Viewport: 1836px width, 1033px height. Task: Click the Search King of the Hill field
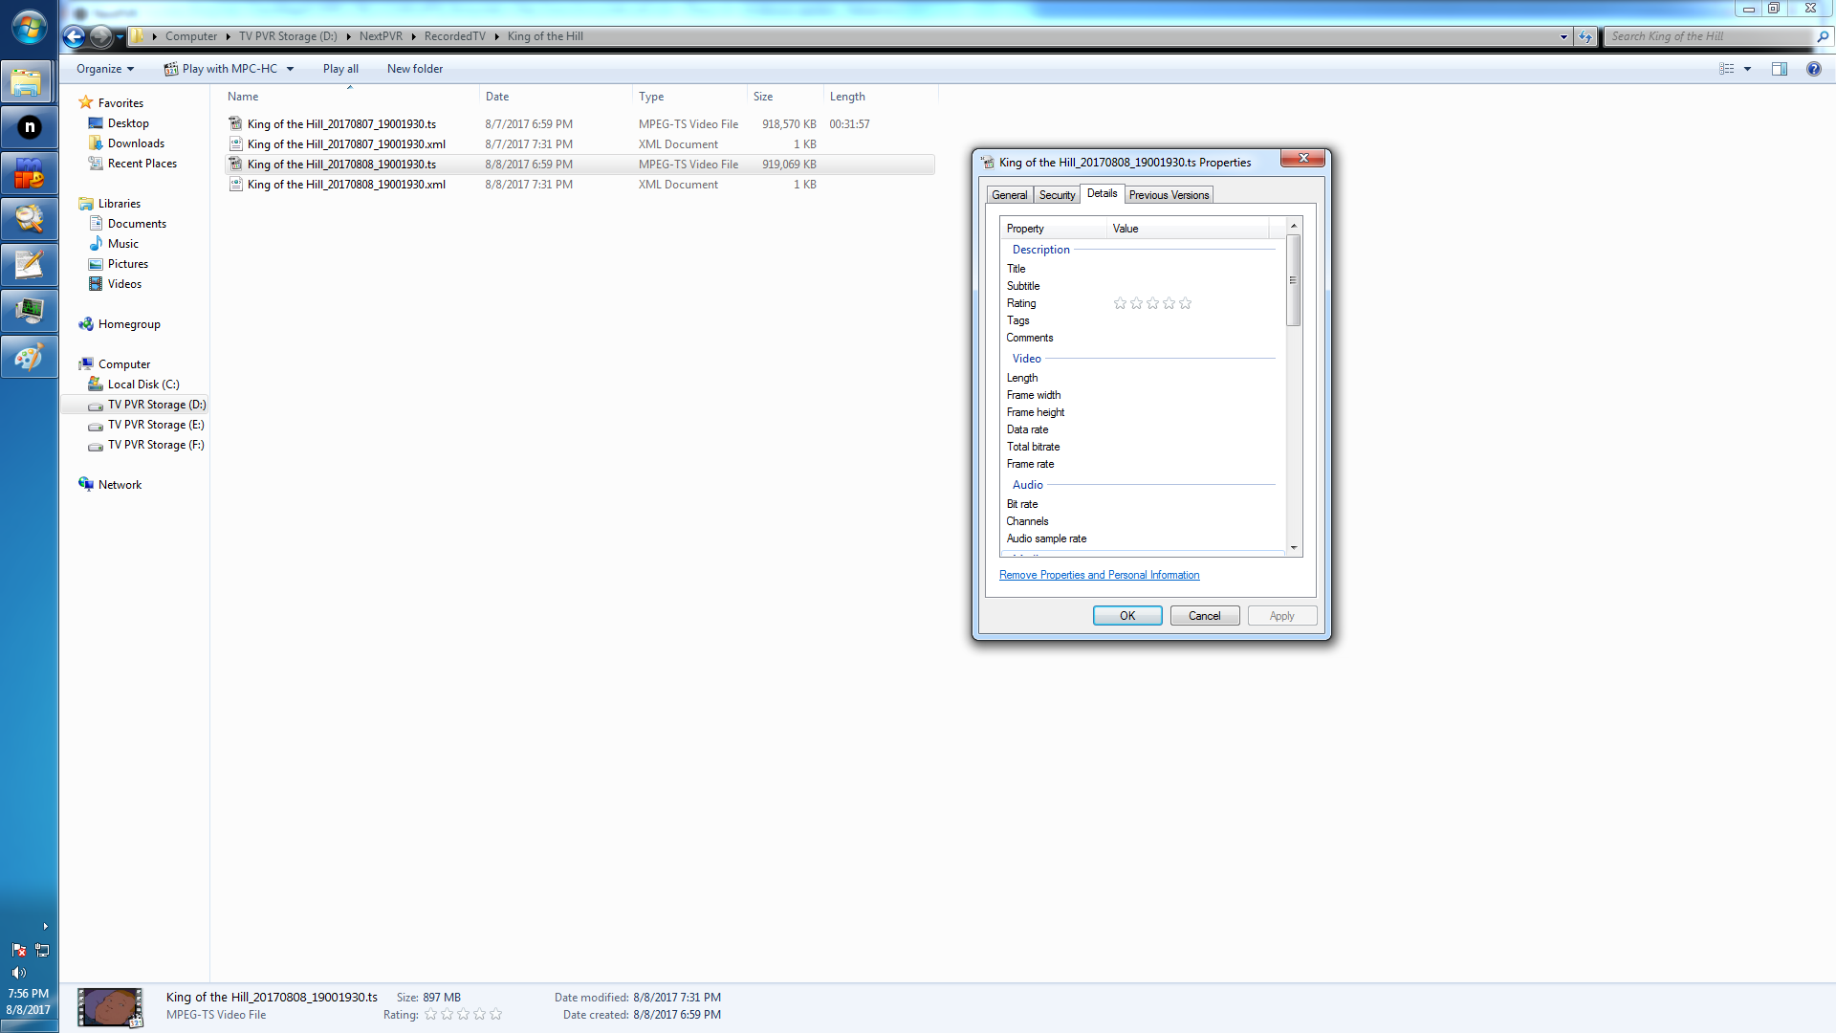[x=1710, y=36]
